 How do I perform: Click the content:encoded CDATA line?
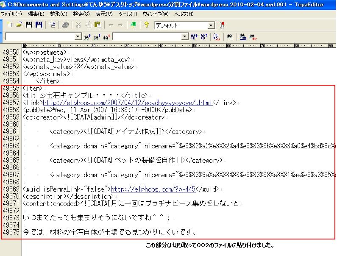coord(131,203)
